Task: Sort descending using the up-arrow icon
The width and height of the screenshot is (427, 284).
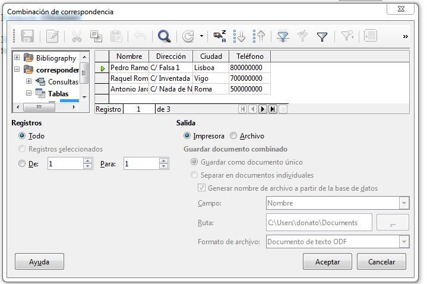Action: tap(259, 36)
